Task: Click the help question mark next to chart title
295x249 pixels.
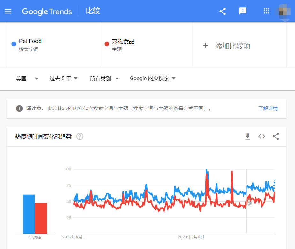Action: [79, 136]
